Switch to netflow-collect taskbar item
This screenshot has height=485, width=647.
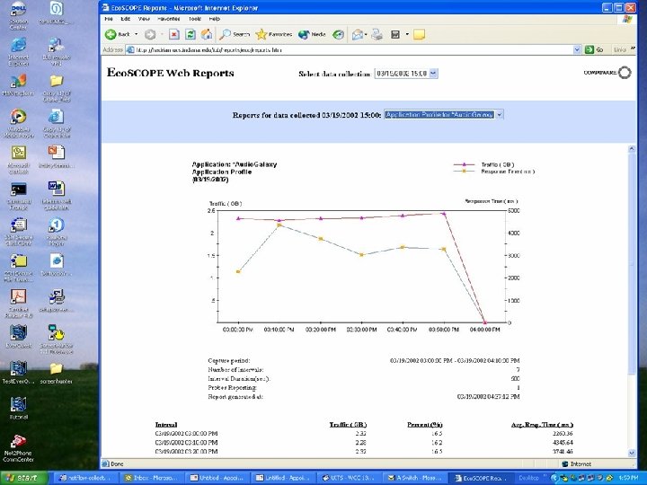point(84,478)
